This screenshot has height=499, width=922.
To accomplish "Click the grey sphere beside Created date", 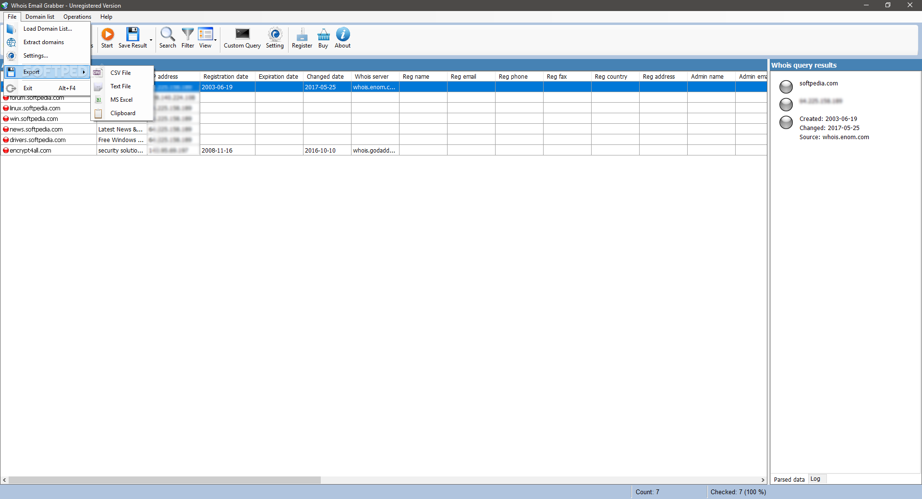I will click(786, 122).
